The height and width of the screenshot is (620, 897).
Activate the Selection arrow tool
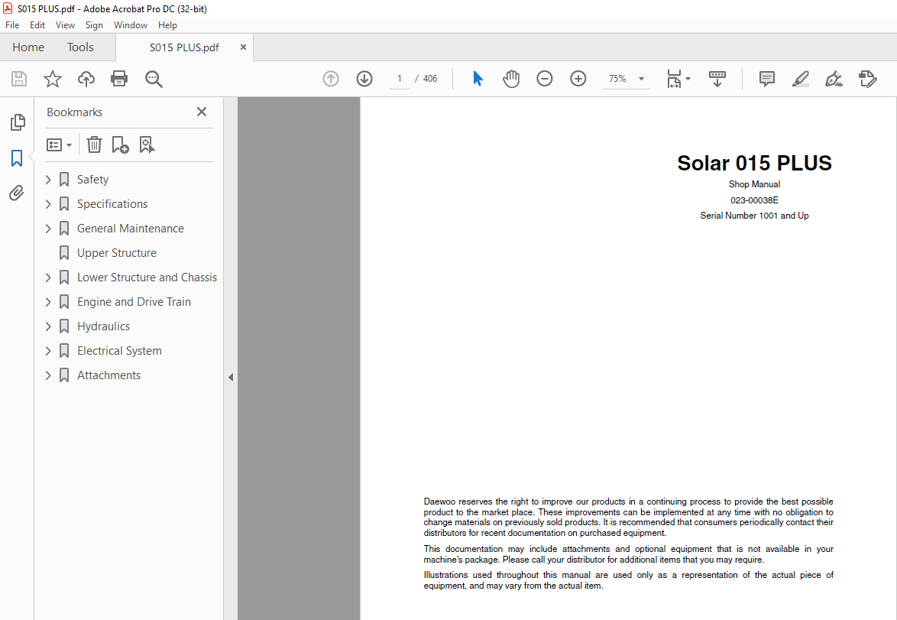(478, 79)
